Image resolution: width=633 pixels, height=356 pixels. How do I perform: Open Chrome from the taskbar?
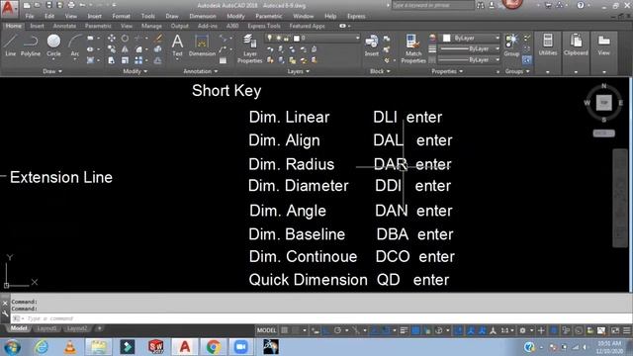tap(214, 347)
